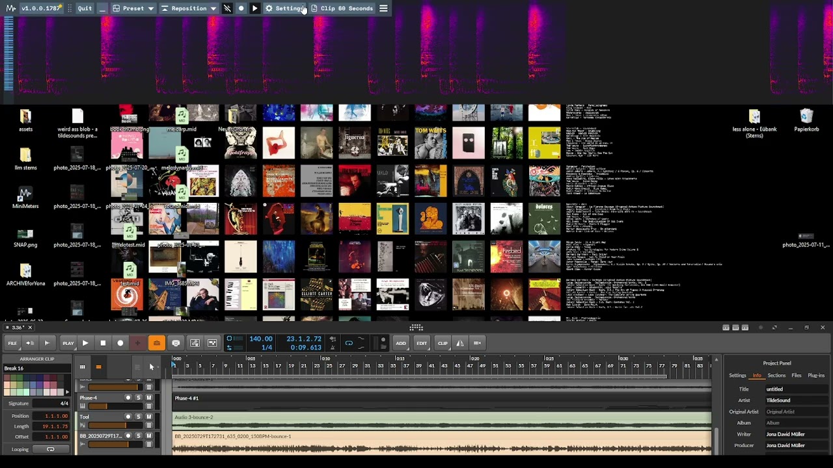Switch to Sections tab in Project Panel
Image resolution: width=833 pixels, height=468 pixels.
pos(776,376)
